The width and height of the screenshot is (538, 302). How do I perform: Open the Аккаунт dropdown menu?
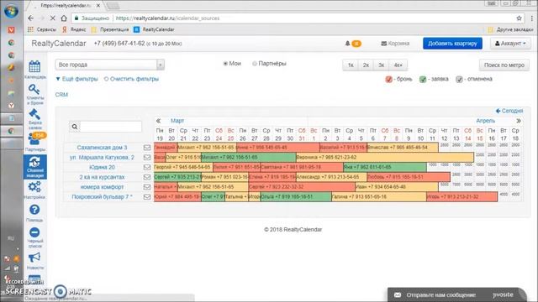pos(510,44)
